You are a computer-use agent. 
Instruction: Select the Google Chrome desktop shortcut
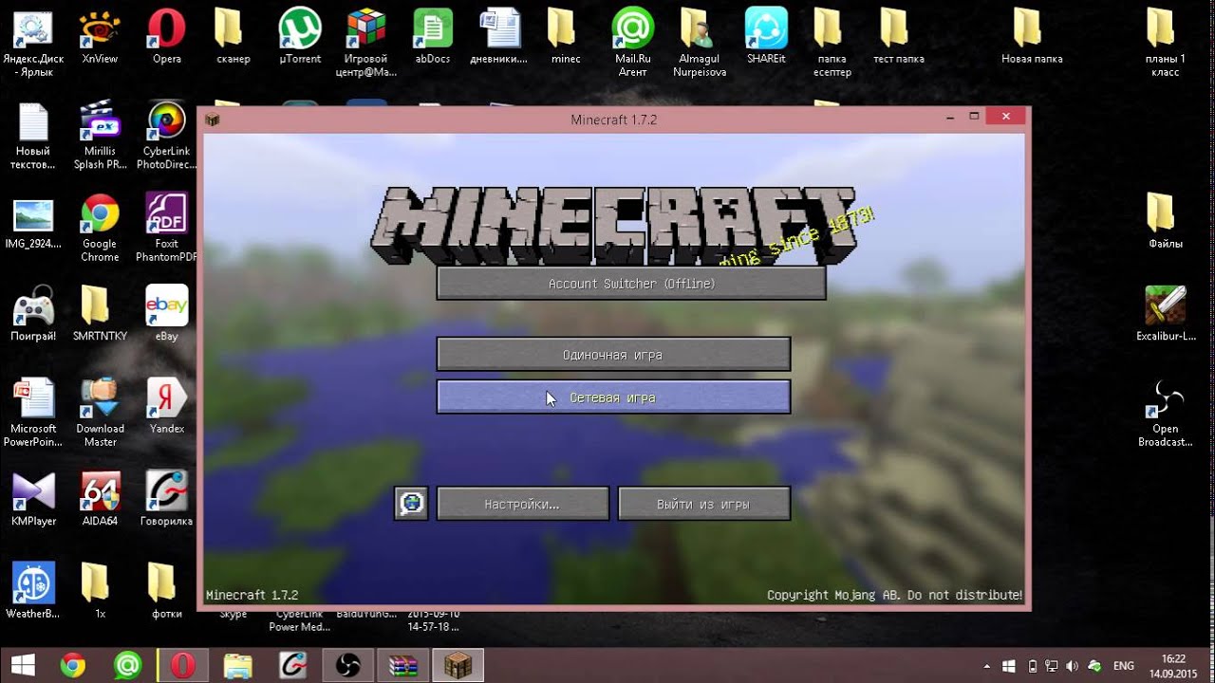tap(100, 228)
